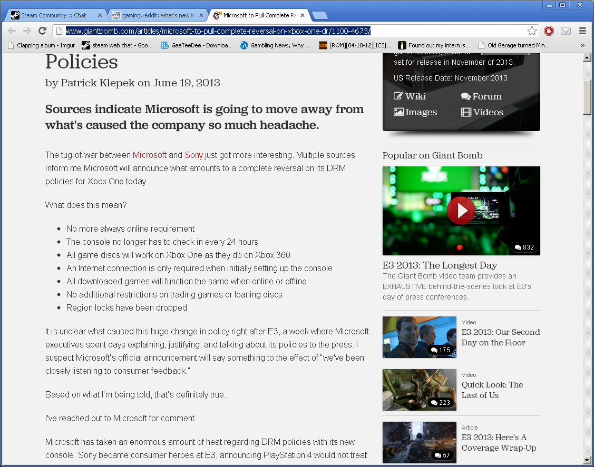This screenshot has width=594, height=467.
Task: Open Images link in sidebar panel
Action: click(415, 112)
